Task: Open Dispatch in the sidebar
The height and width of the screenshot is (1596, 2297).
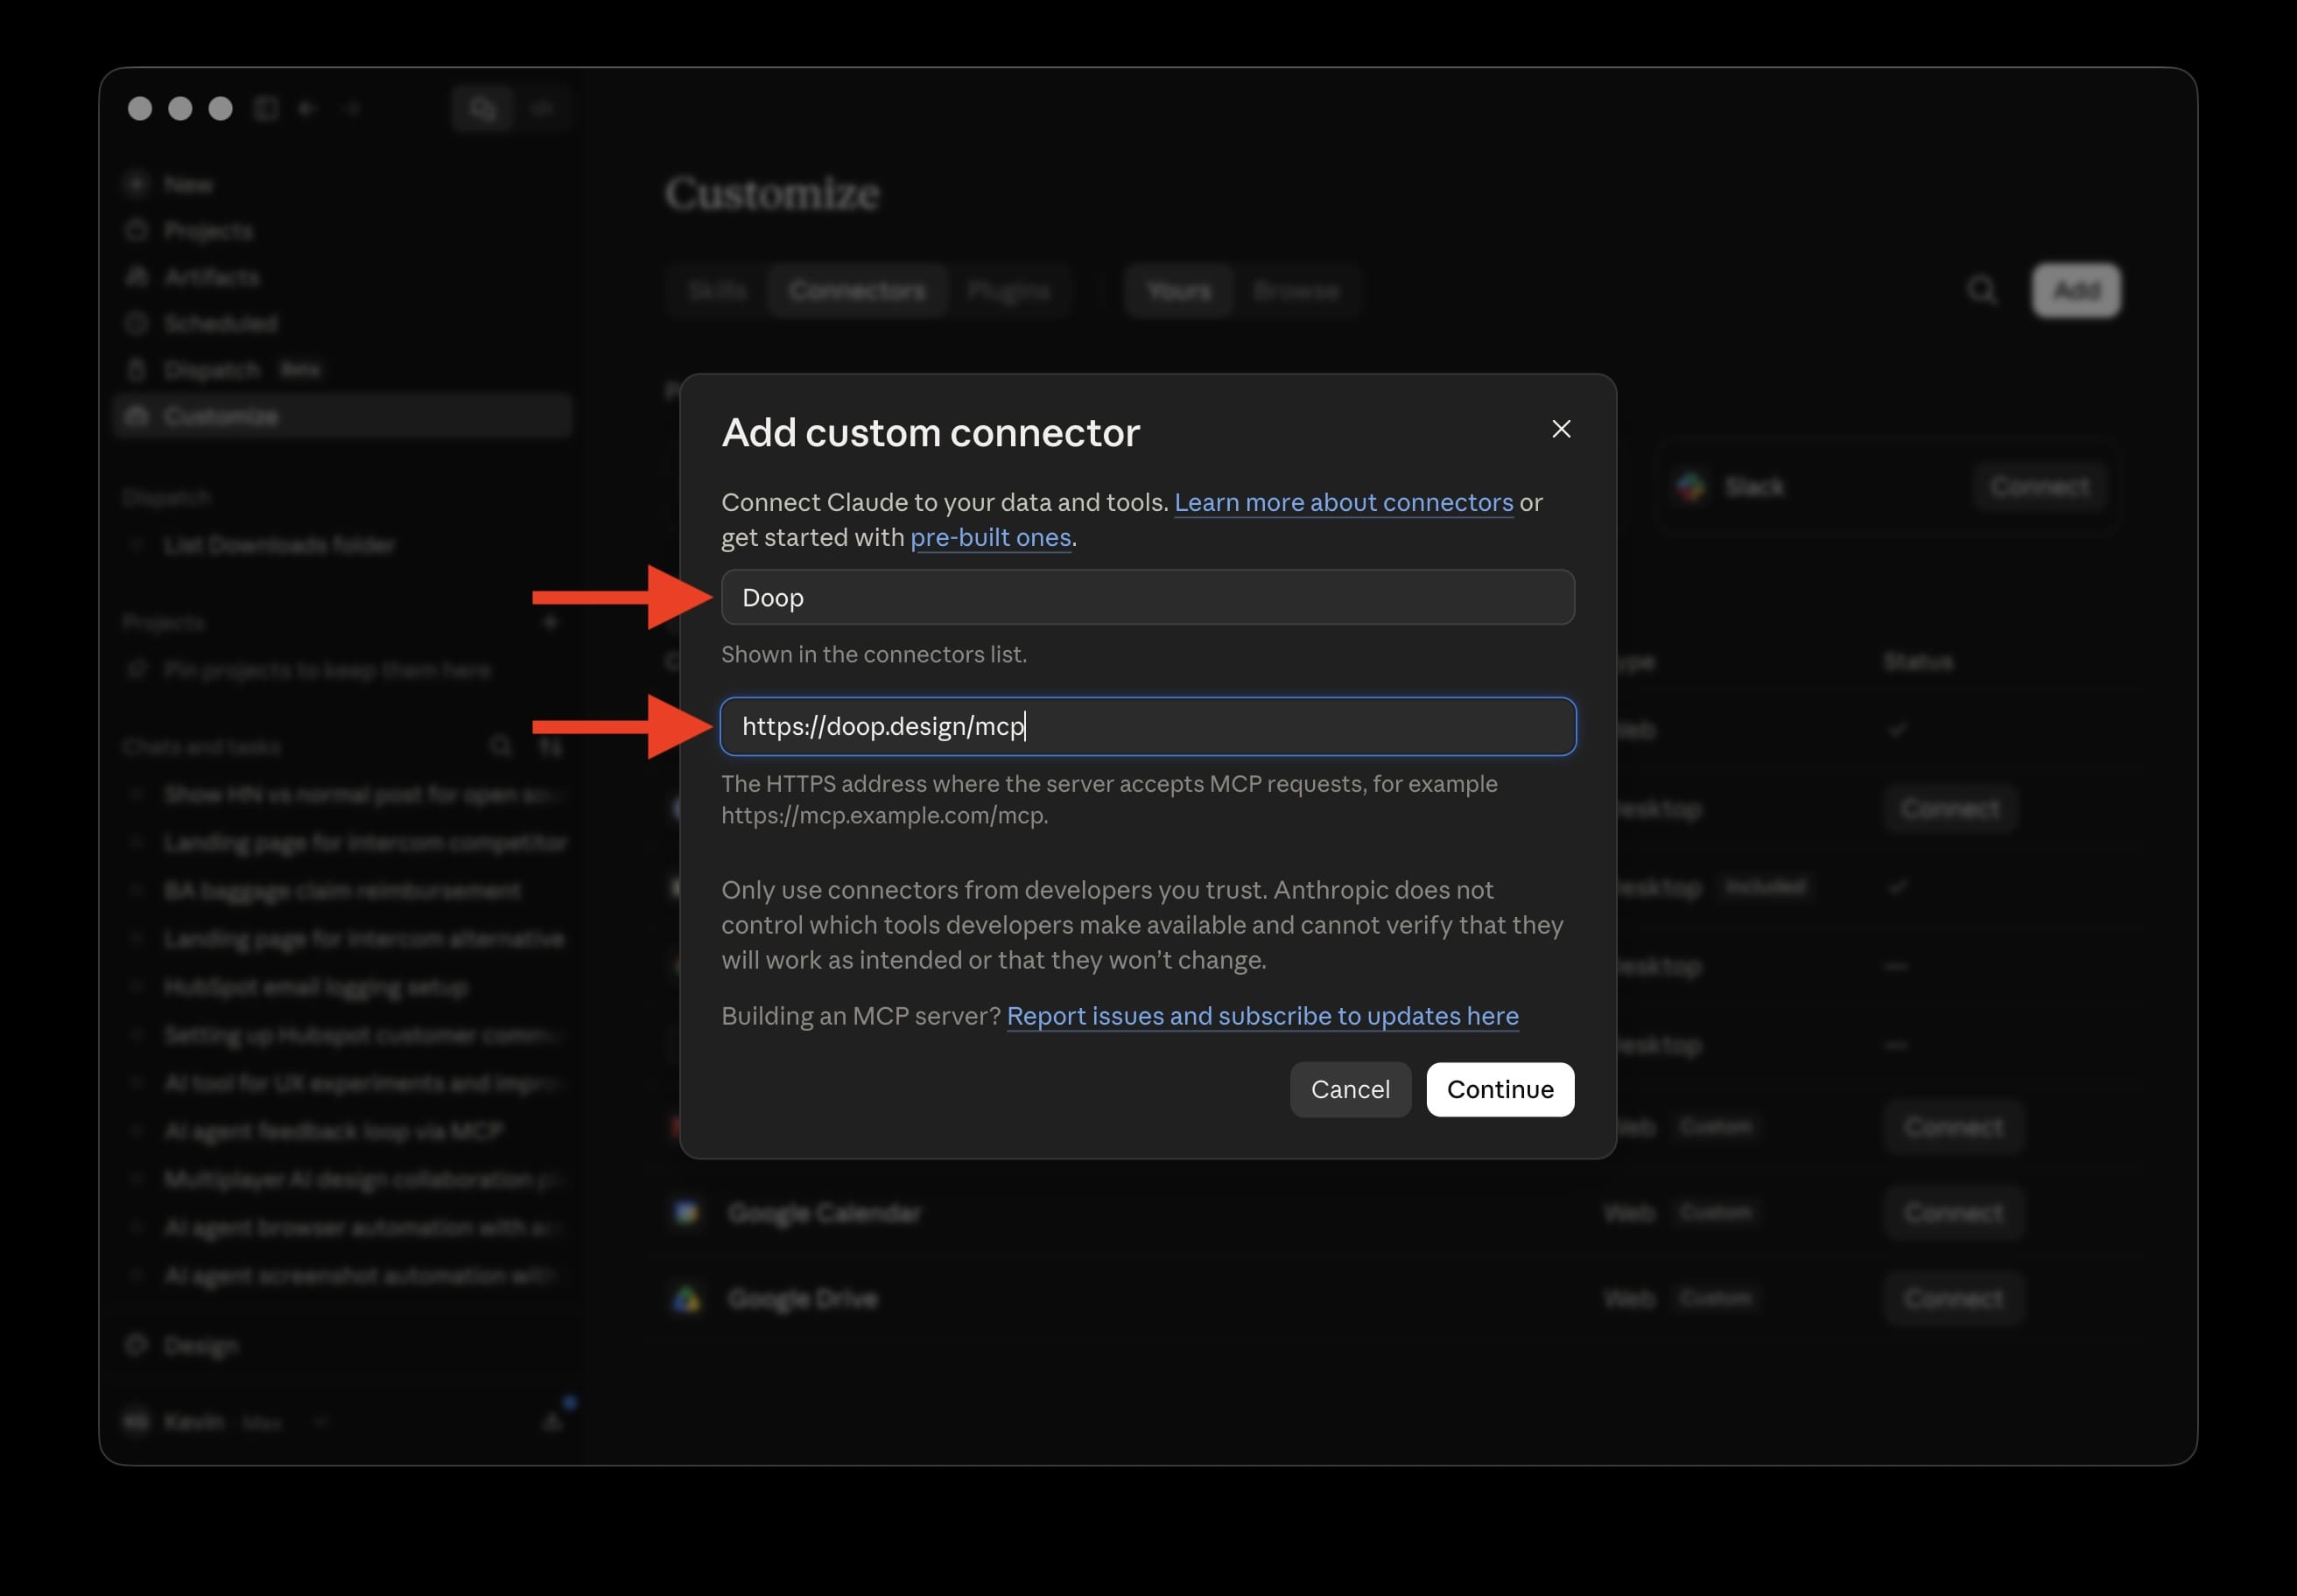Action: click(x=342, y=370)
